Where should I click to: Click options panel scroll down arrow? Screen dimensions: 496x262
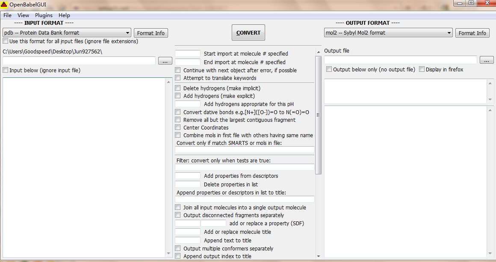tap(318, 256)
